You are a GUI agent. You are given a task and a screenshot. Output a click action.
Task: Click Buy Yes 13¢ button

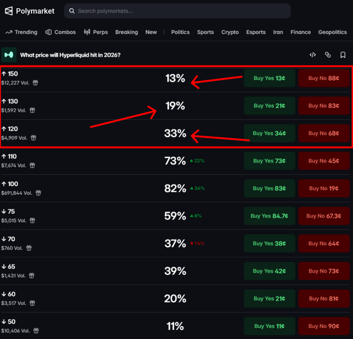click(269, 78)
